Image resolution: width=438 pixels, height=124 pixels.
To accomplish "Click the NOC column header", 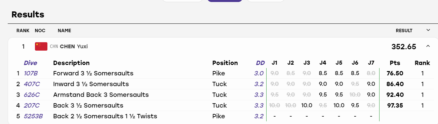I will pyautogui.click(x=40, y=30).
